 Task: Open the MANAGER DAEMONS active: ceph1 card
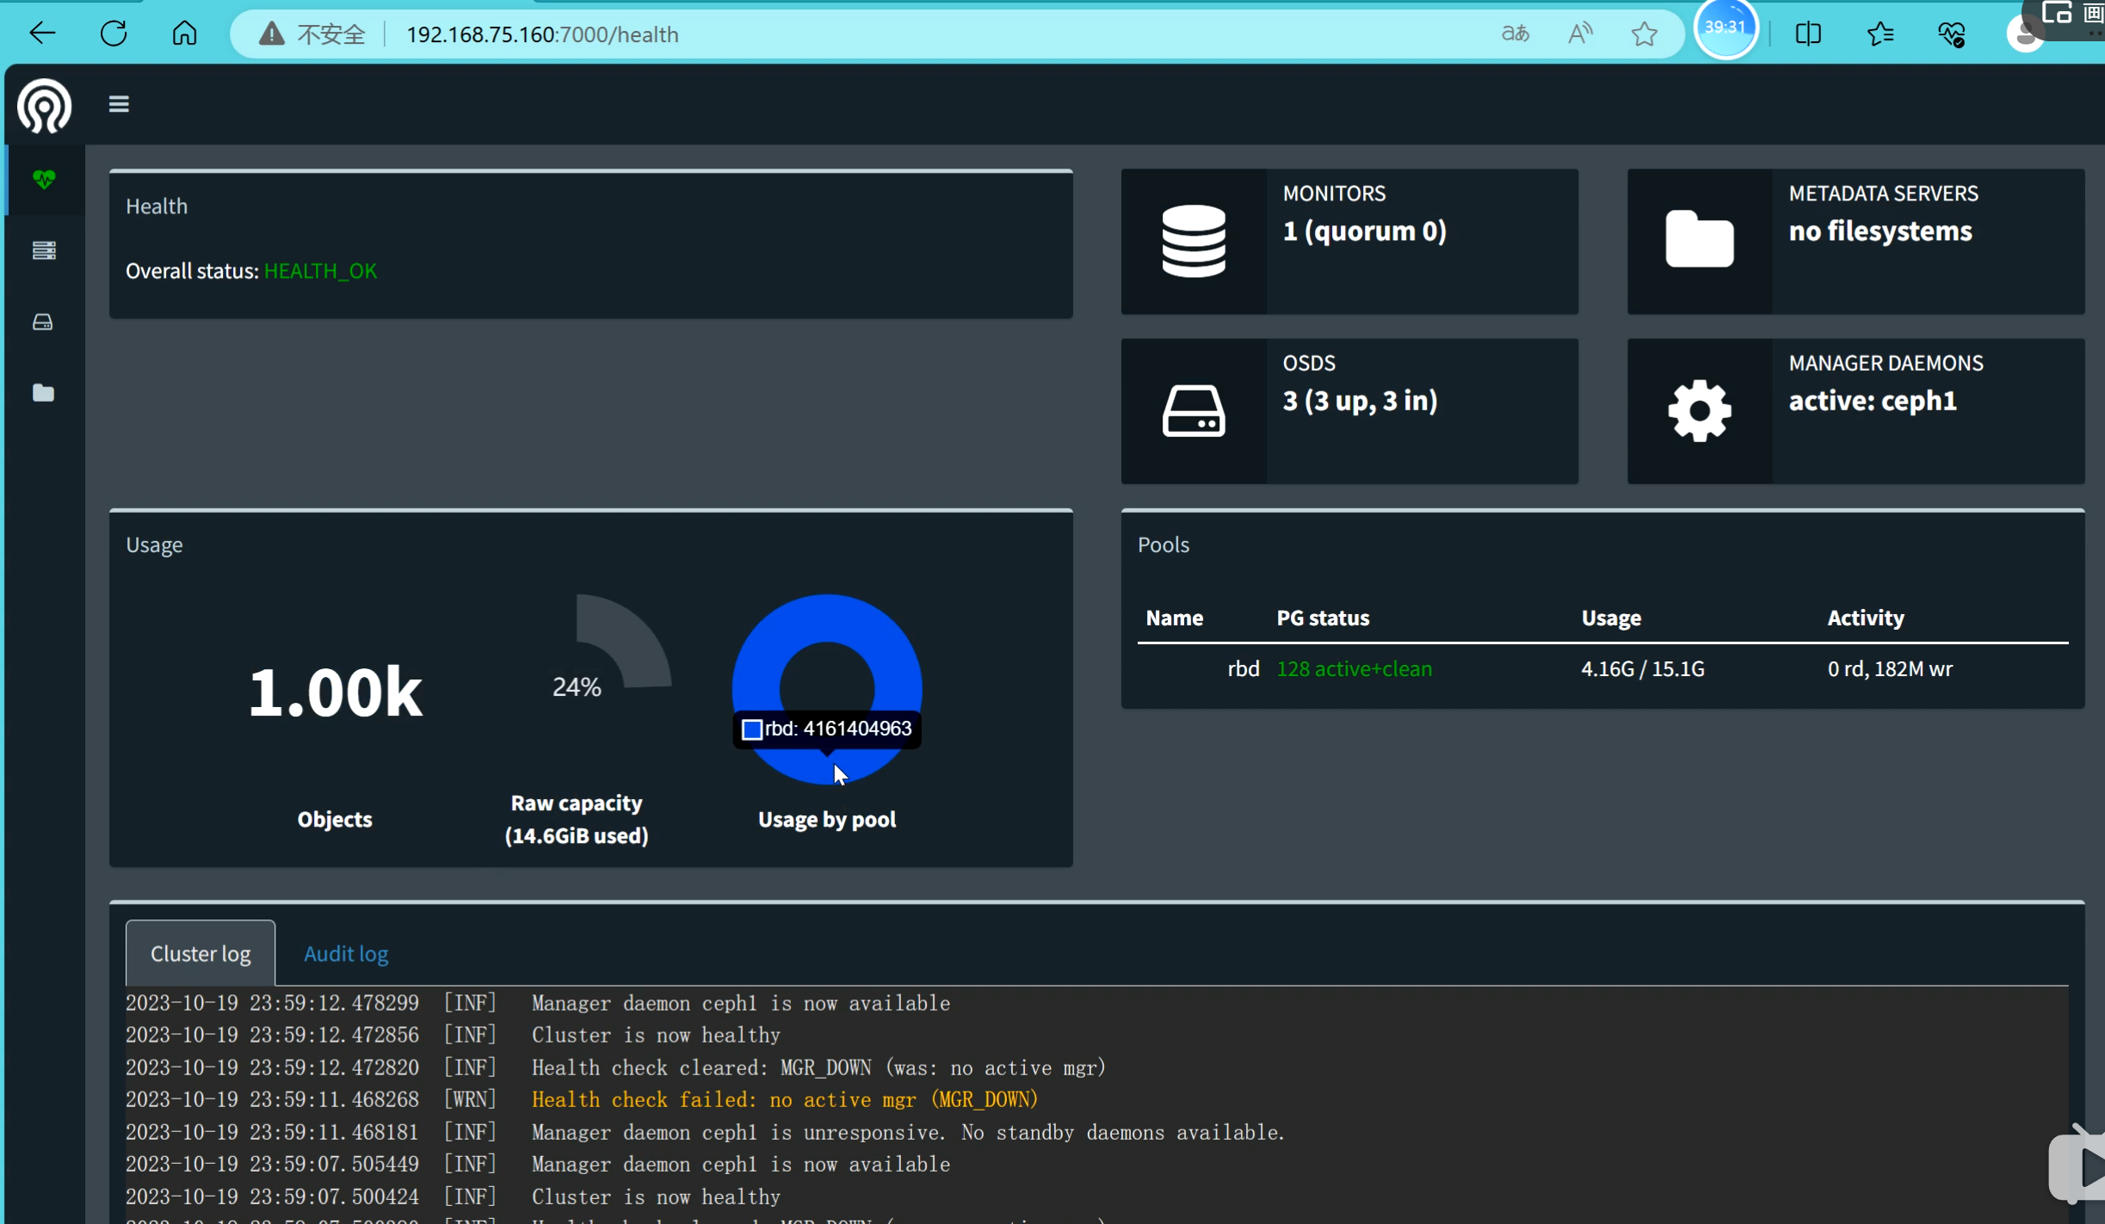tap(1855, 411)
